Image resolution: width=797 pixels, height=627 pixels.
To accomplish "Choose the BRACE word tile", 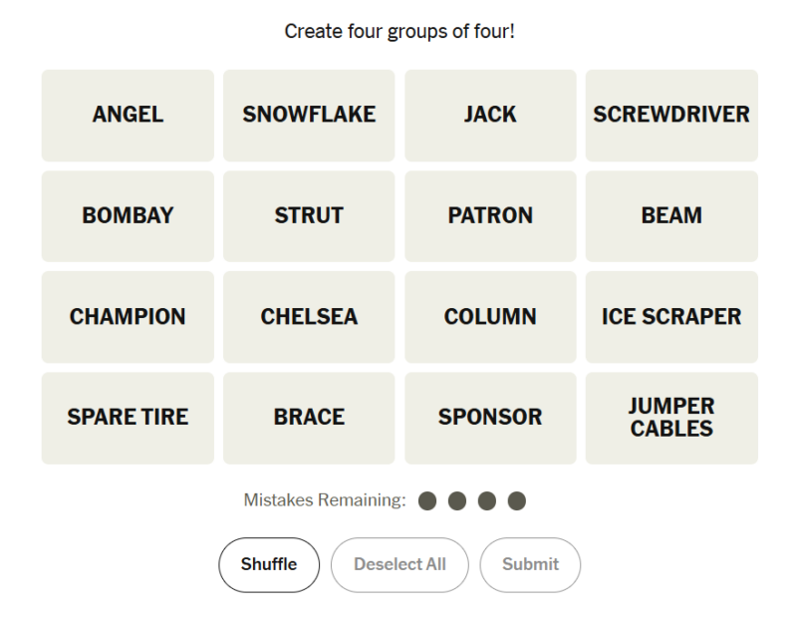I will pyautogui.click(x=309, y=418).
